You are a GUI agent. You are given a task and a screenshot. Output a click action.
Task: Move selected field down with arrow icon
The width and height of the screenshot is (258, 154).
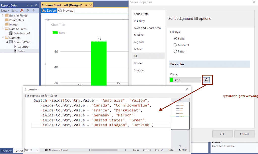coord(33,10)
